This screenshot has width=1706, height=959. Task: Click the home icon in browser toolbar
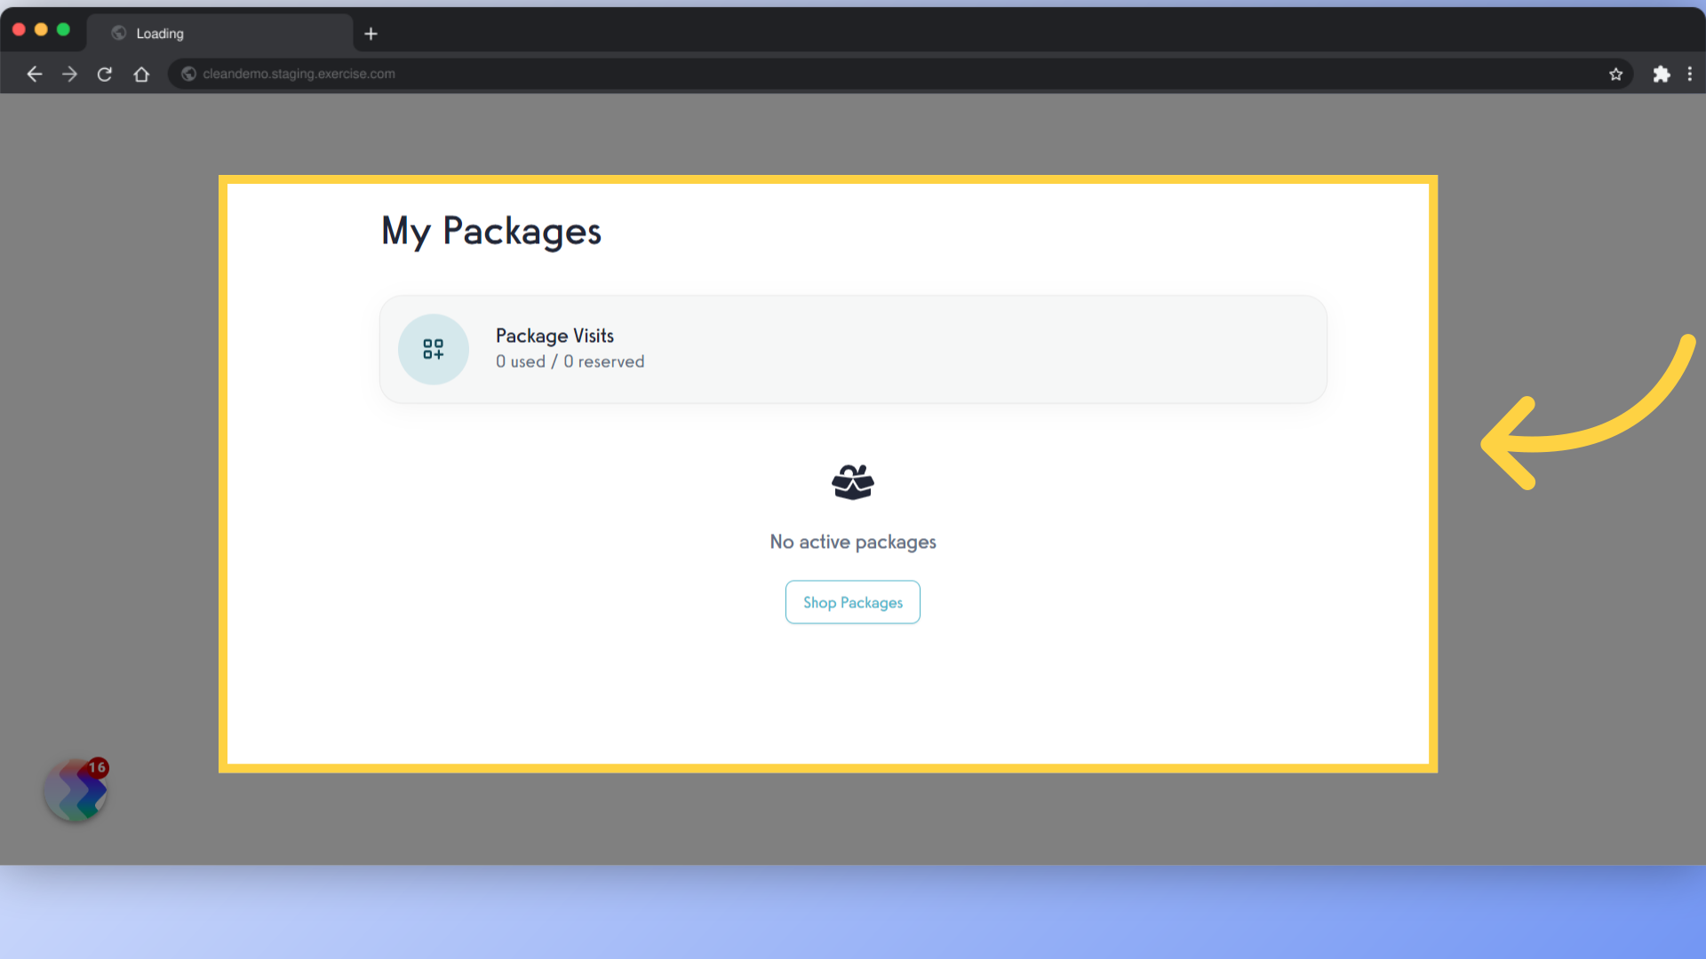click(x=141, y=74)
